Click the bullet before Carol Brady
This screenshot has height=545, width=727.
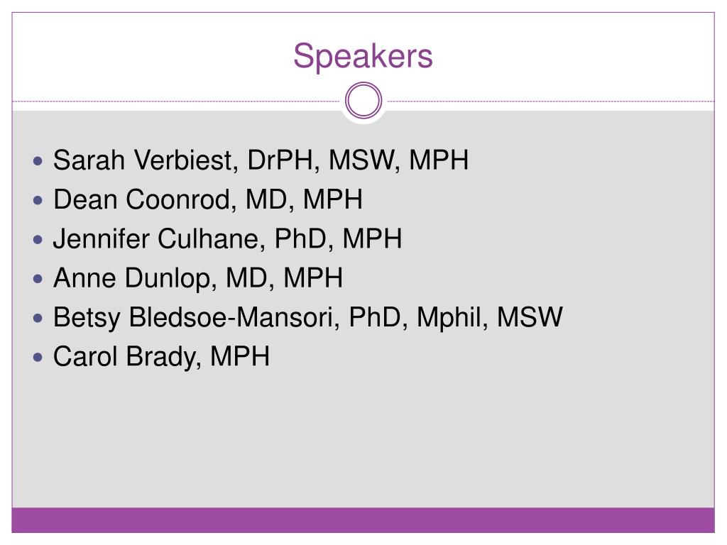coord(38,358)
